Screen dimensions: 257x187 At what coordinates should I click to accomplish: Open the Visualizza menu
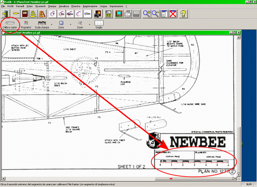click(x=64, y=6)
